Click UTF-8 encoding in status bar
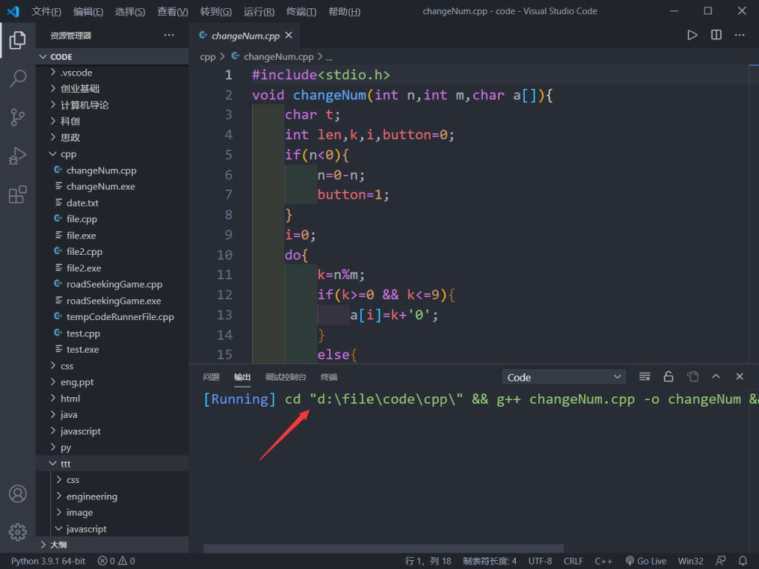This screenshot has width=759, height=569. point(540,561)
